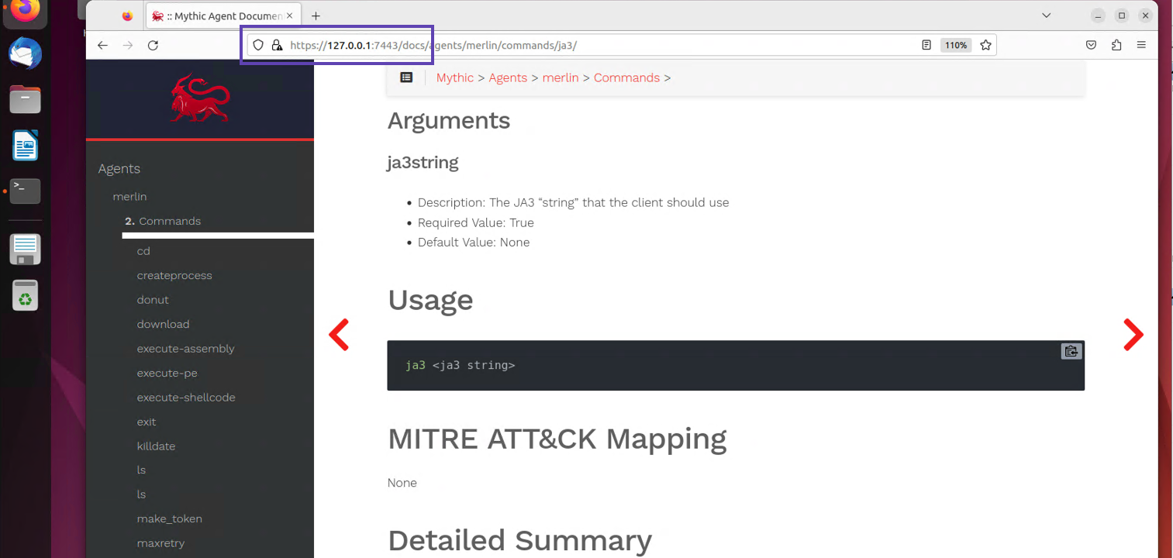The height and width of the screenshot is (558, 1173).
Task: Toggle the table of contents icon
Action: click(x=406, y=77)
